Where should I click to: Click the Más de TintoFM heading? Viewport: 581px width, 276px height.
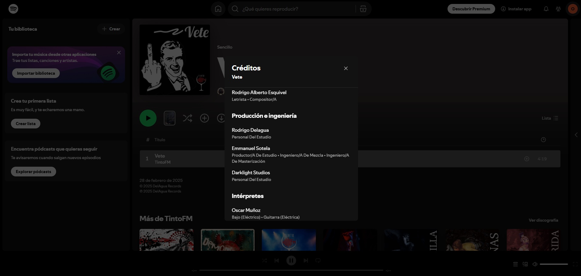click(x=166, y=219)
